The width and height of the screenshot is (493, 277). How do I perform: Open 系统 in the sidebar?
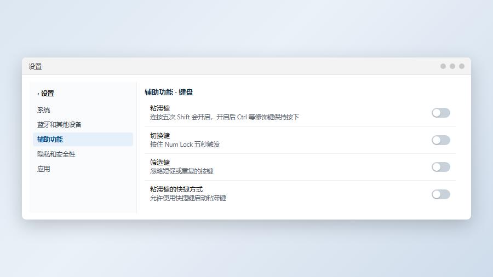pos(83,110)
